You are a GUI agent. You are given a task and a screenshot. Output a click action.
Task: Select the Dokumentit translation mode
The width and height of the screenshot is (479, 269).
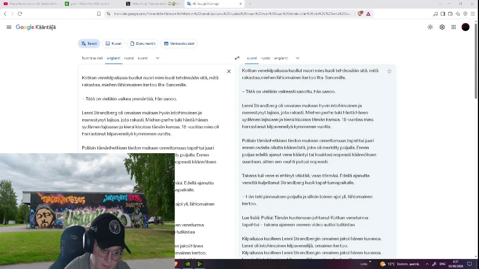point(143,44)
